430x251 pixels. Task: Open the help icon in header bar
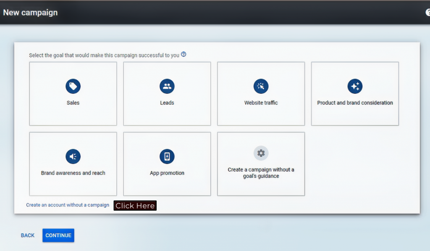(428, 12)
